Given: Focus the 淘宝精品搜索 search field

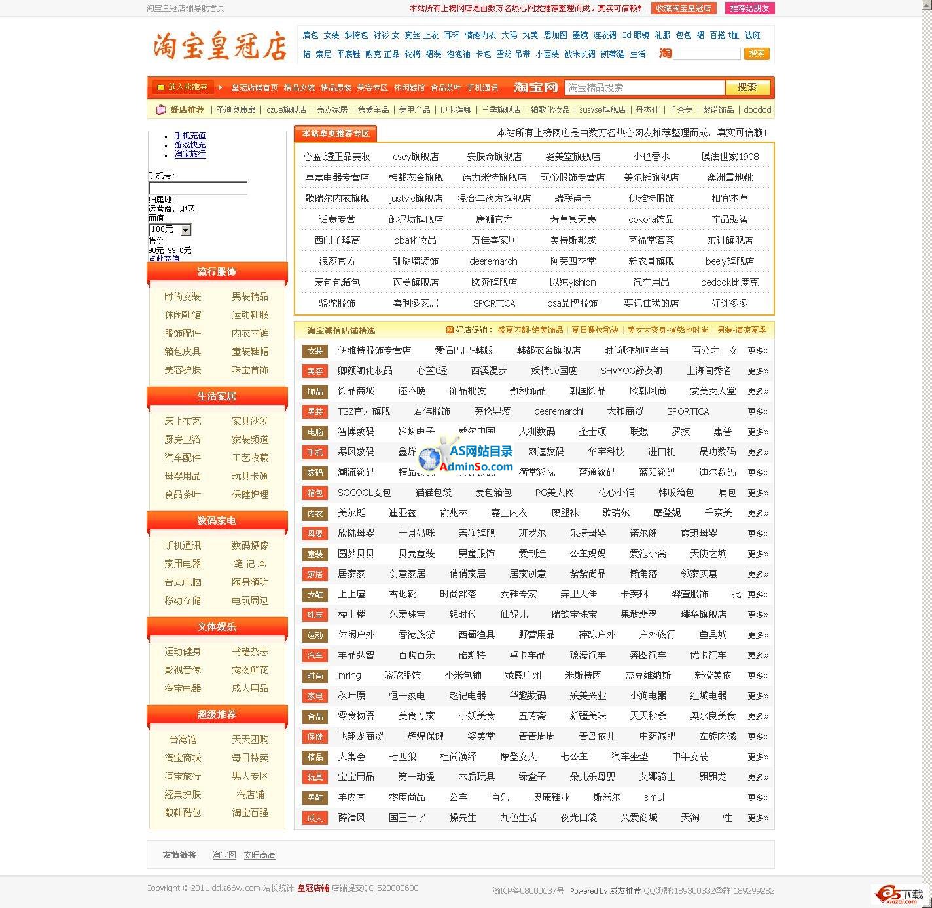Looking at the screenshot, I should (x=645, y=87).
